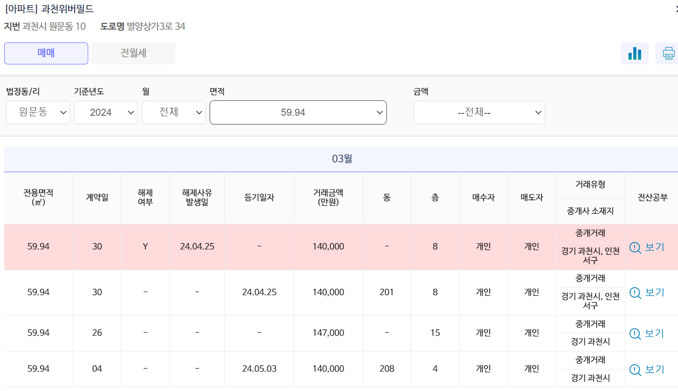View 전산공부 for 동 201 row
This screenshot has width=678, height=391.
[x=647, y=293]
